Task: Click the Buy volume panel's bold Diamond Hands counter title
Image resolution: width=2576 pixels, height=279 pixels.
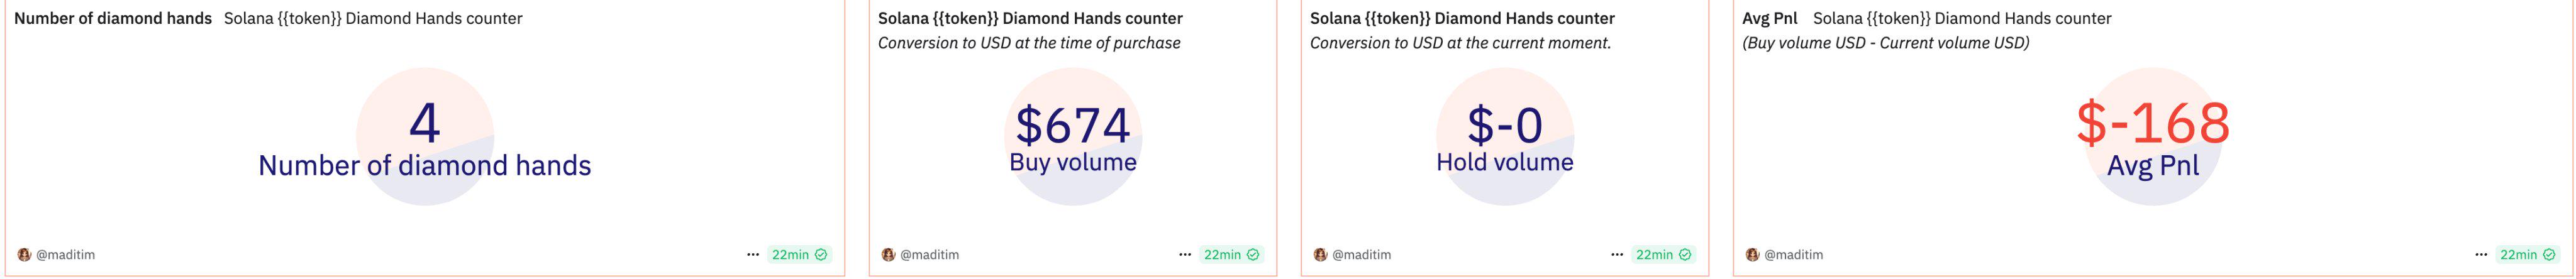Action: tap(1030, 18)
